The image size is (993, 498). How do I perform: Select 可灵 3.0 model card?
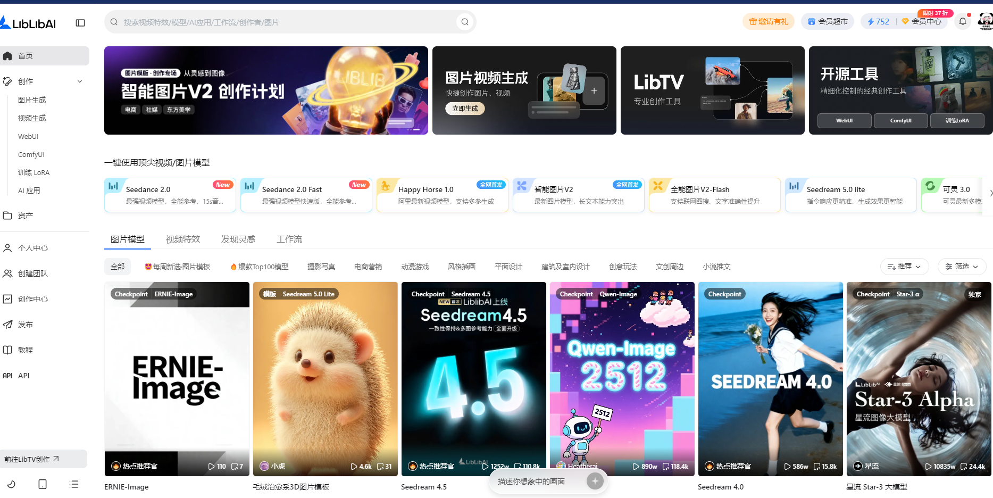click(x=952, y=195)
